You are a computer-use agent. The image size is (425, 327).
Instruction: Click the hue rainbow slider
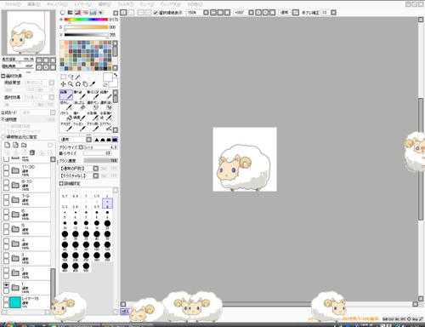point(86,20)
